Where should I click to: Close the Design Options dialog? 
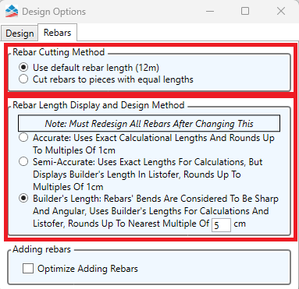pyautogui.click(x=281, y=11)
